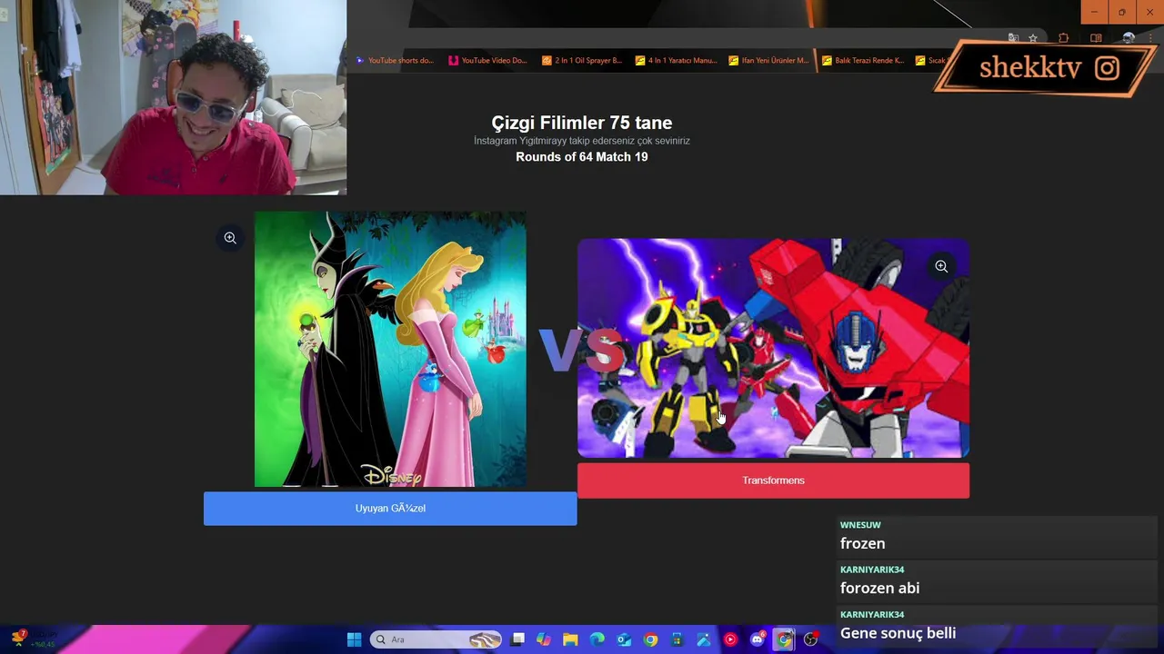Open the weather widget on the taskbar
Screen dimensions: 1164x654
33,639
